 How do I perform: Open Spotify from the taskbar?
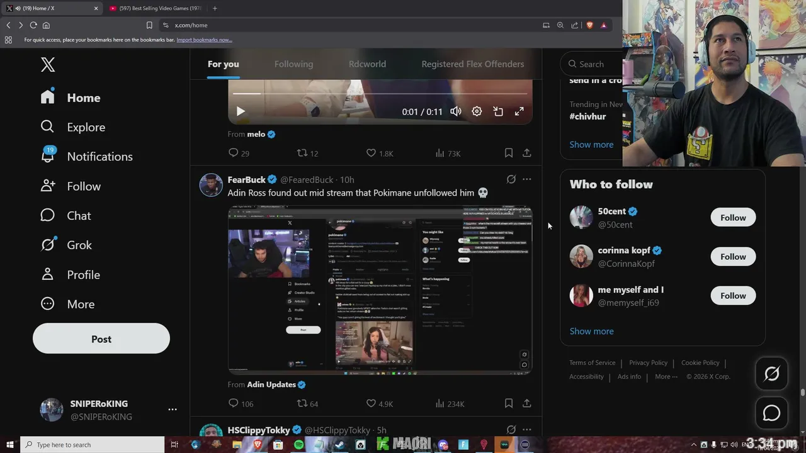pos(298,445)
